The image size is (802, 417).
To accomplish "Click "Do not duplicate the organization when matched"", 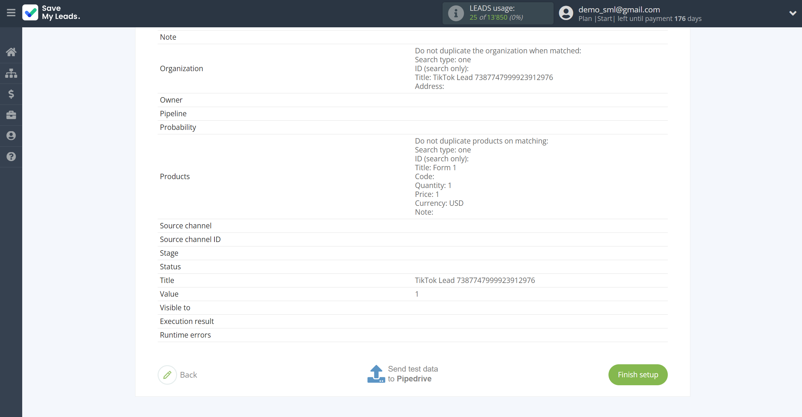I will [x=498, y=51].
